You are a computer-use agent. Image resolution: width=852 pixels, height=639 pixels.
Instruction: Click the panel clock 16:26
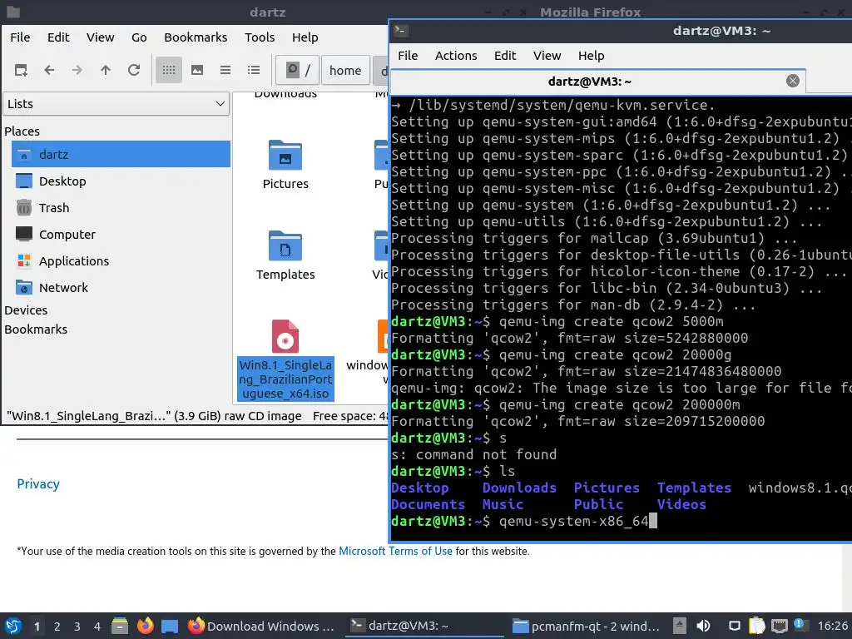[x=832, y=626]
